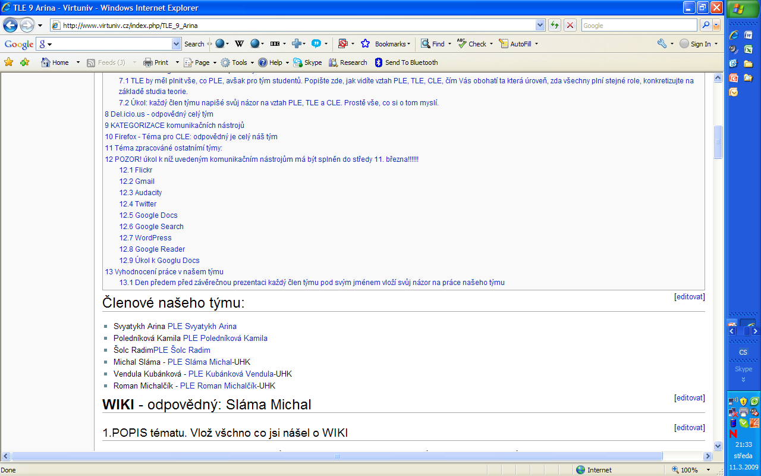Click the BBC toolbar icon
This screenshot has width=761, height=476.
tap(275, 44)
